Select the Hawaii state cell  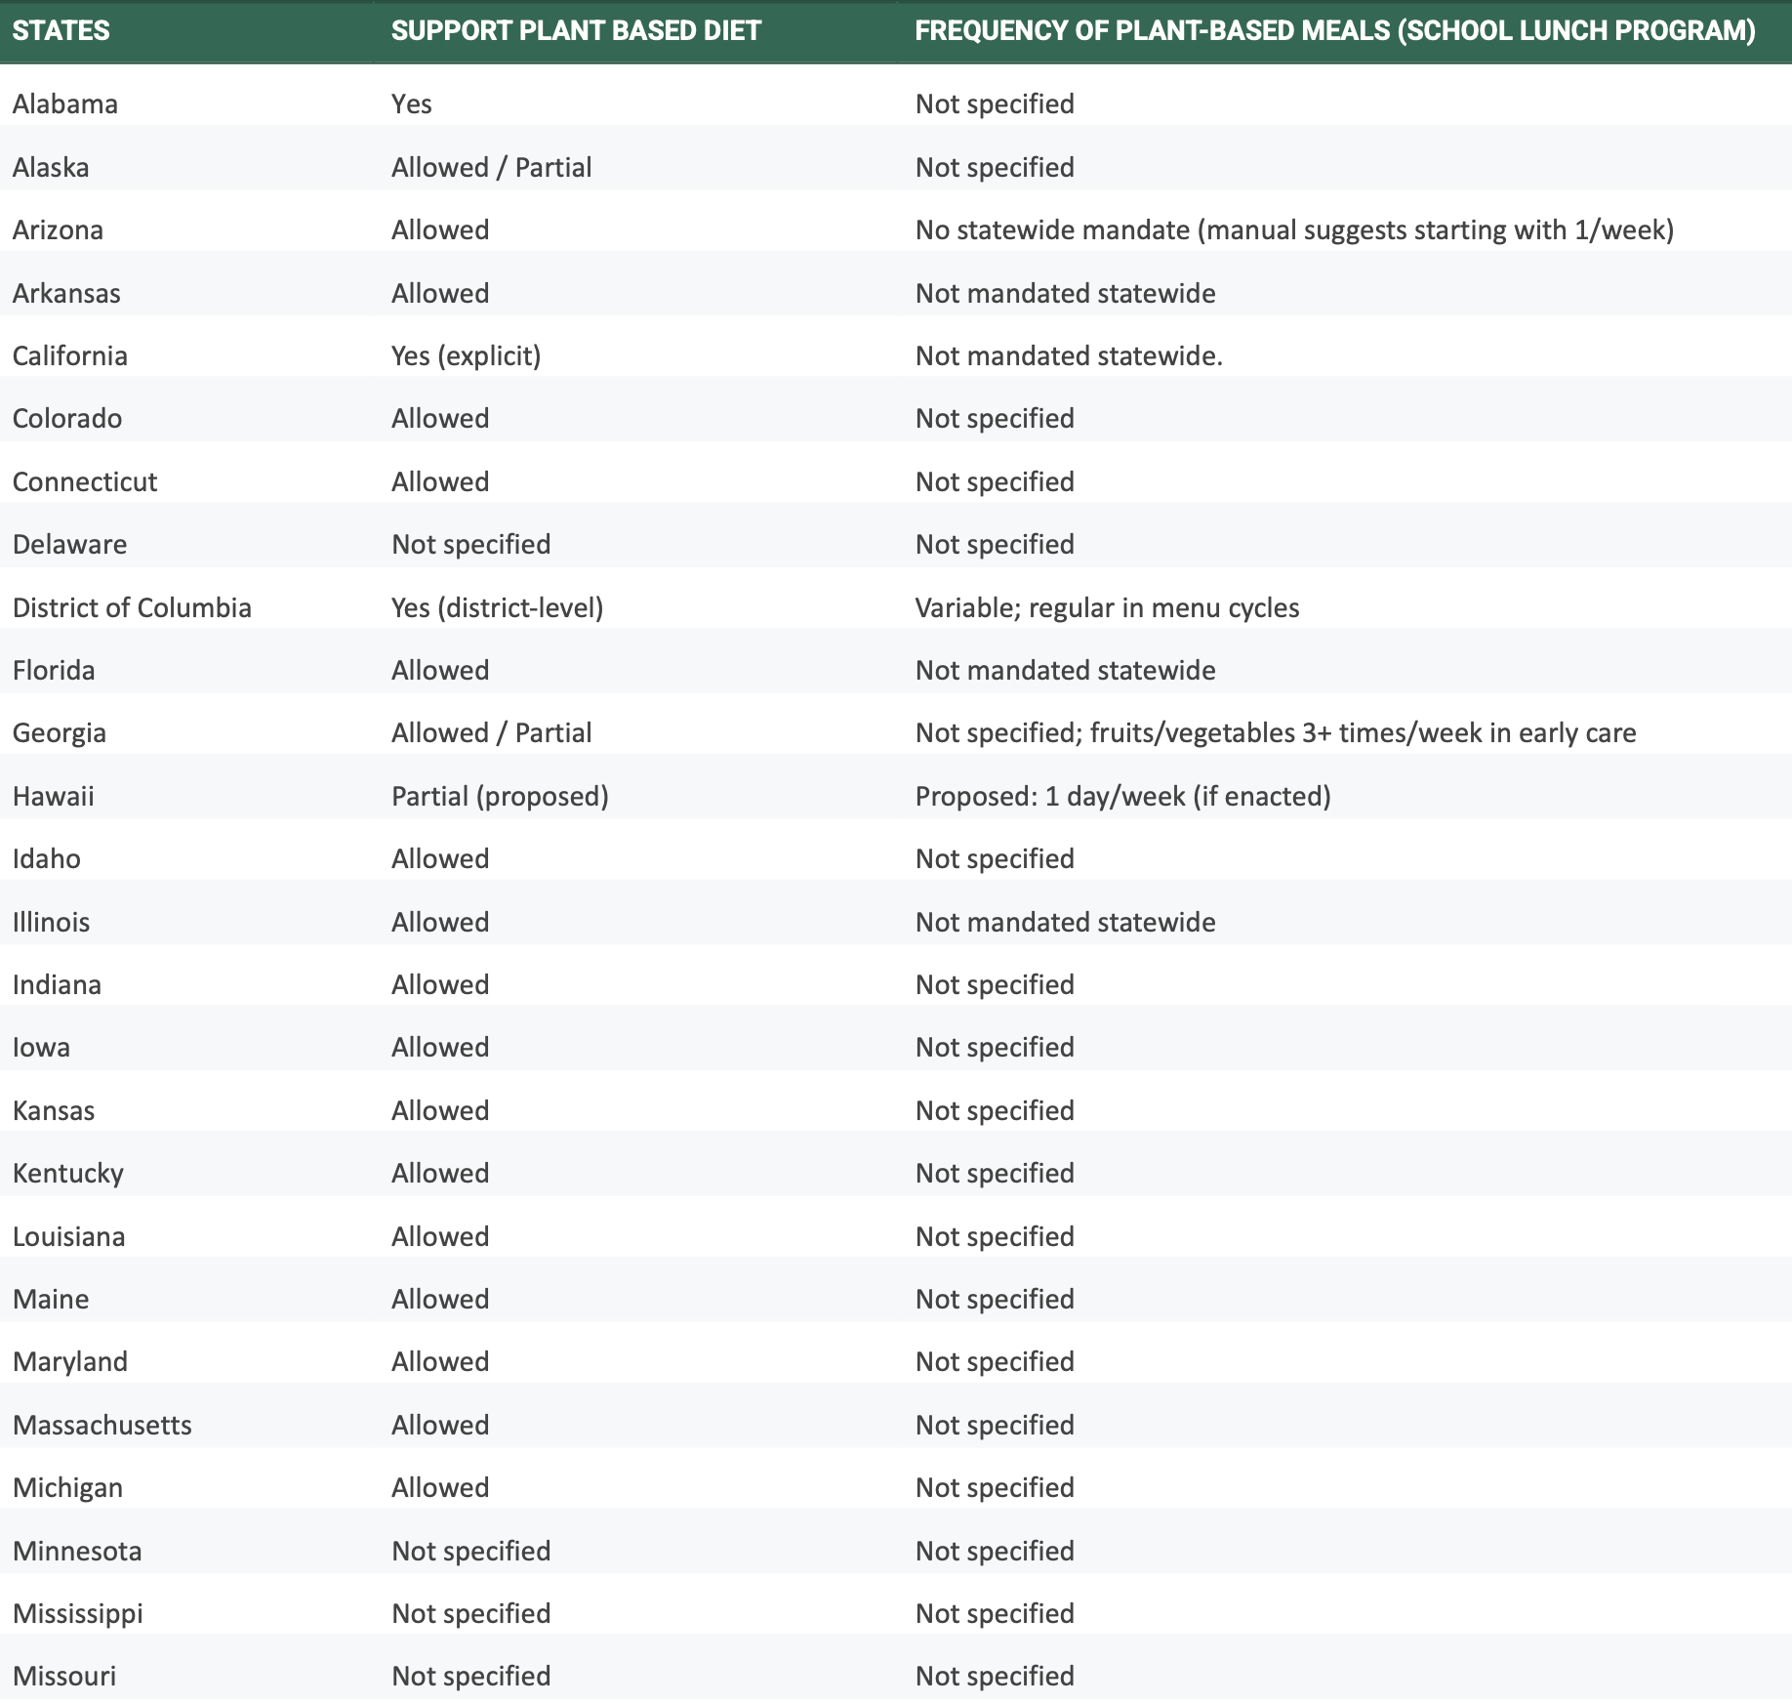pyautogui.click(x=53, y=796)
